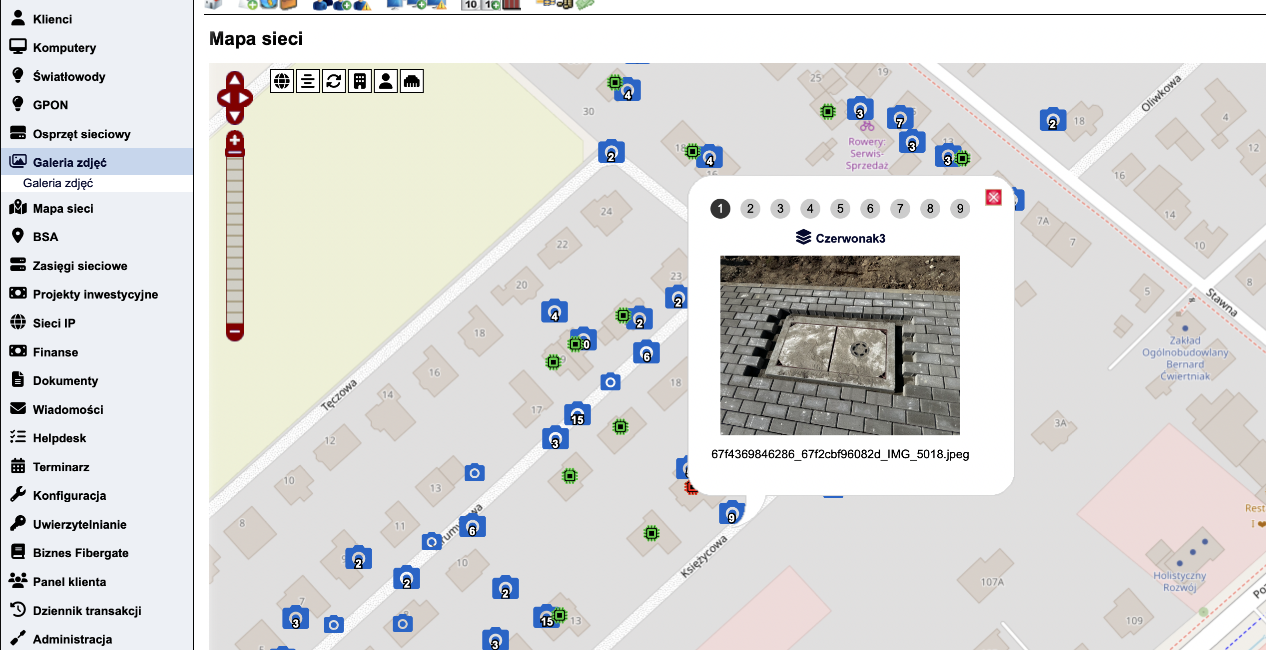
Task: Open Konfiguracja in the sidebar
Action: point(97,495)
